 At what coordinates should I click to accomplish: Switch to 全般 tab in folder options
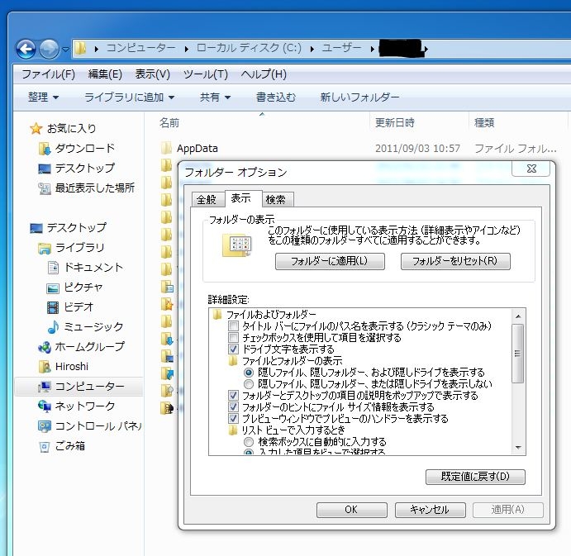pyautogui.click(x=207, y=200)
